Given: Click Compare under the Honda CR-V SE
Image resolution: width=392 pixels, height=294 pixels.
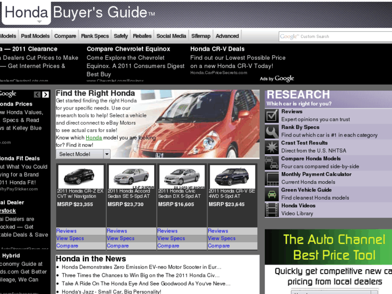Looking at the screenshot, I should pos(219,246).
